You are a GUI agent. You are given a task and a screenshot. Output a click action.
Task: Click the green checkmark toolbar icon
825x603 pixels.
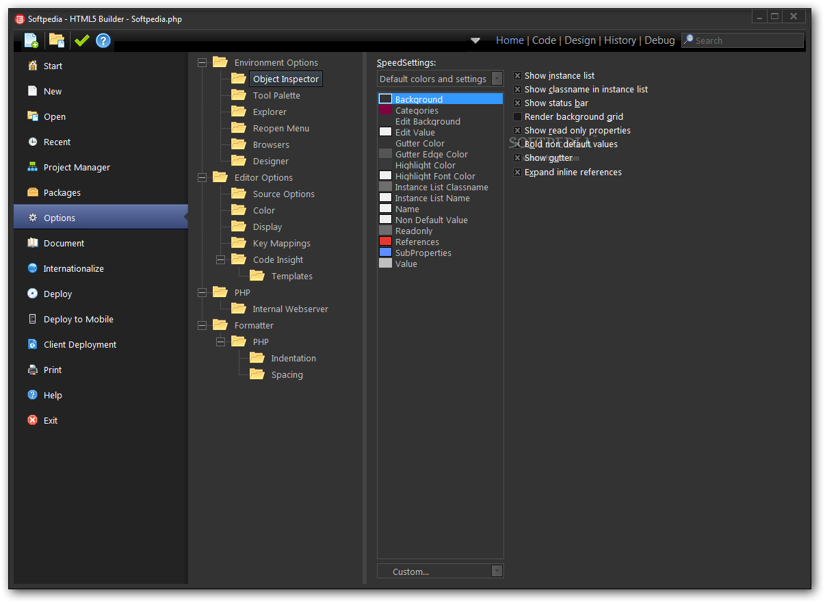[x=82, y=40]
